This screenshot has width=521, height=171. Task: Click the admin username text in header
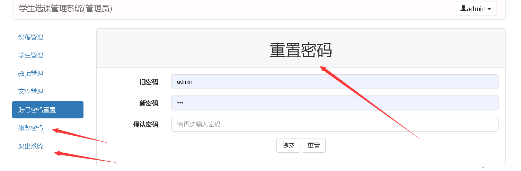click(x=476, y=9)
